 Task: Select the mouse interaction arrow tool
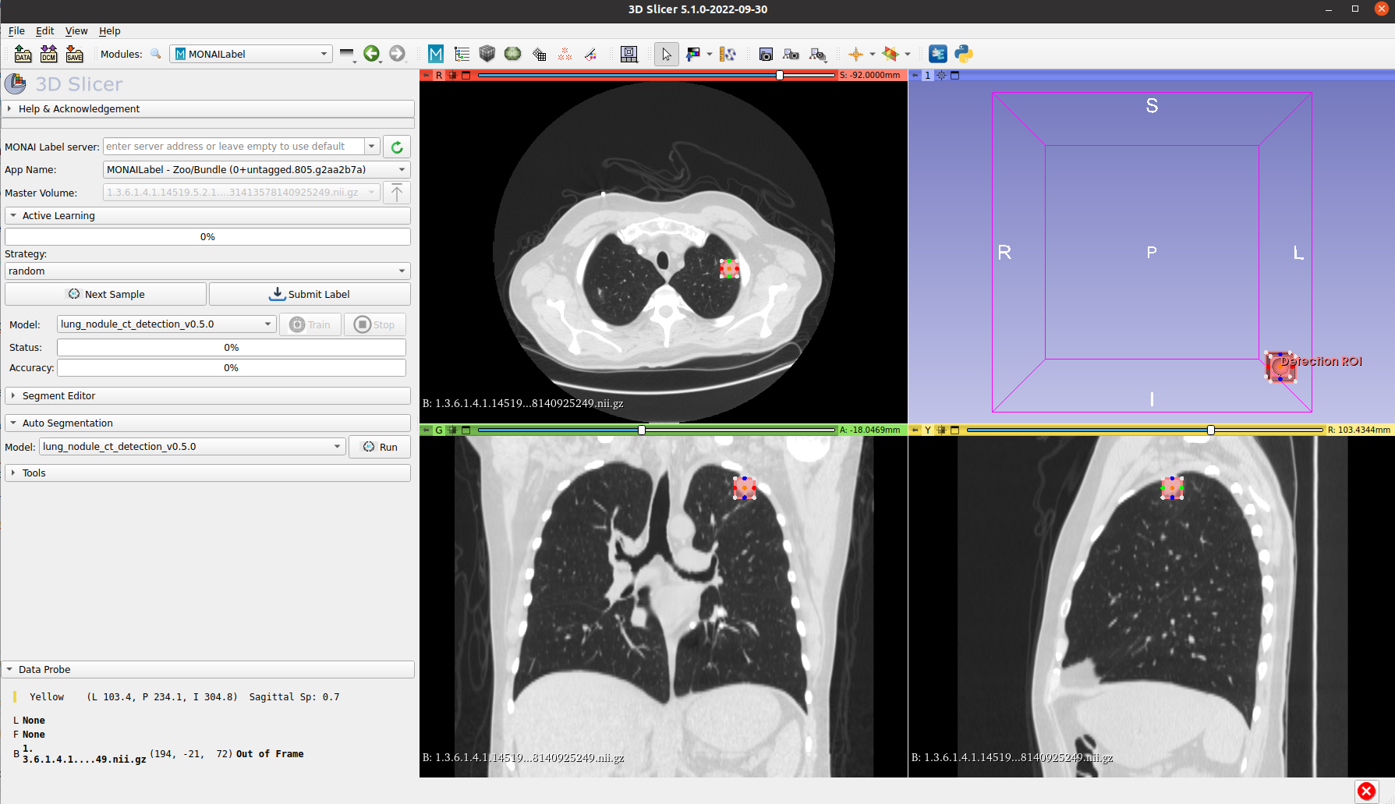[x=667, y=54]
